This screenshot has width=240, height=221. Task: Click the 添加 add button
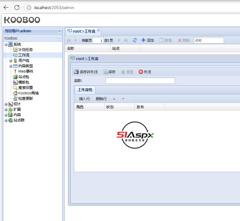tap(148, 40)
